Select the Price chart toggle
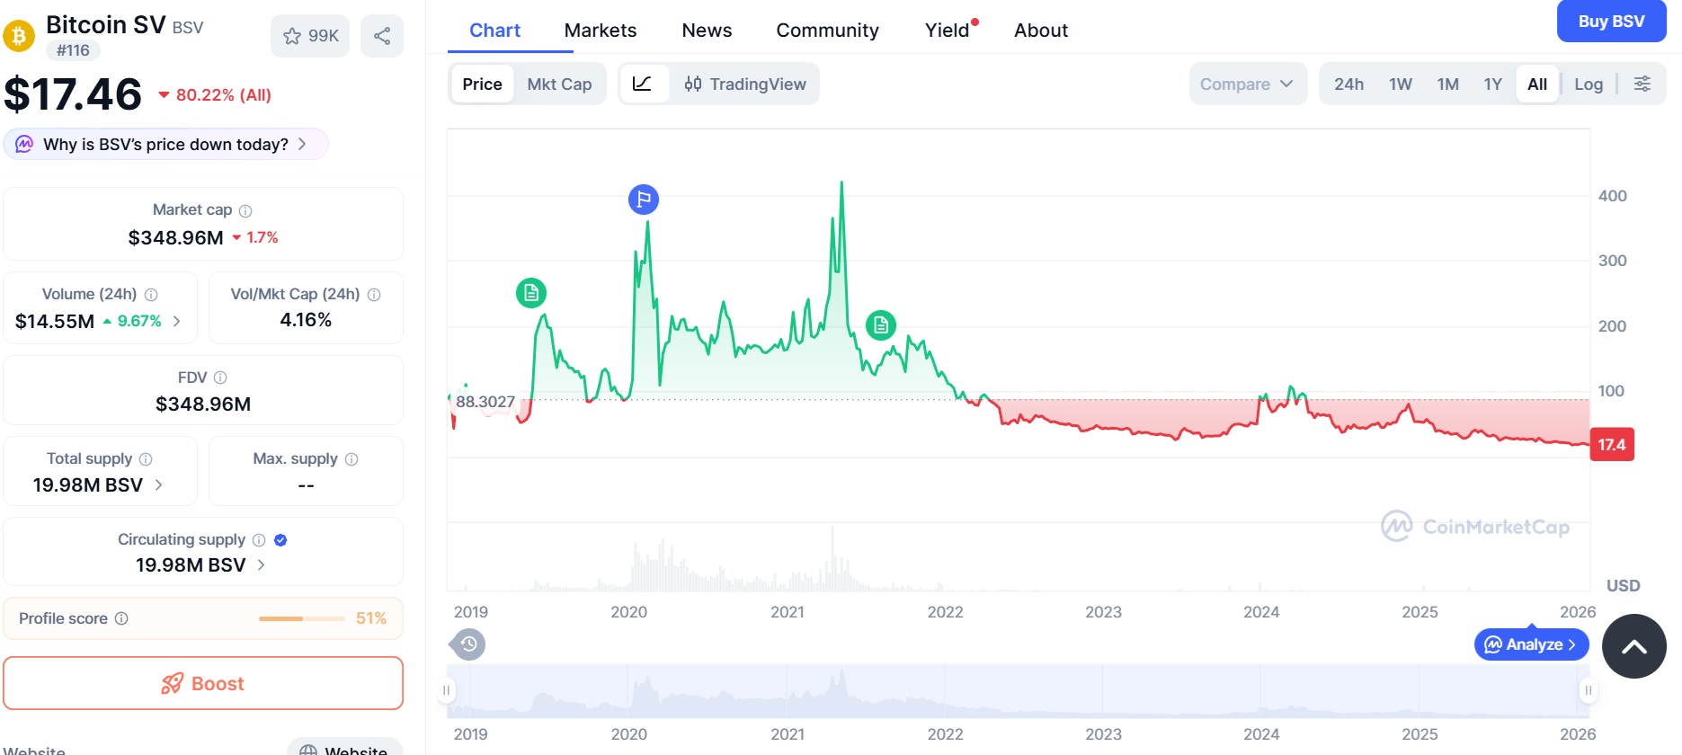 tap(483, 84)
